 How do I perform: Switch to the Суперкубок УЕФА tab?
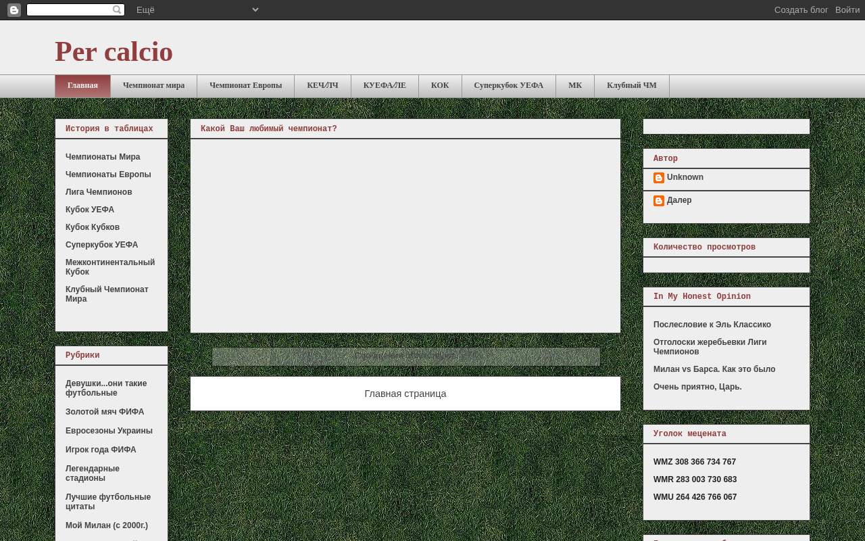[509, 86]
